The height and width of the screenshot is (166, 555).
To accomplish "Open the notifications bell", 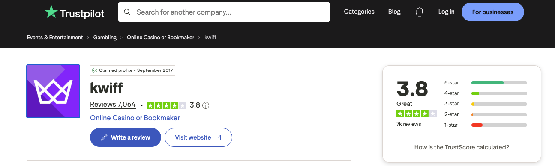I will click(x=420, y=12).
